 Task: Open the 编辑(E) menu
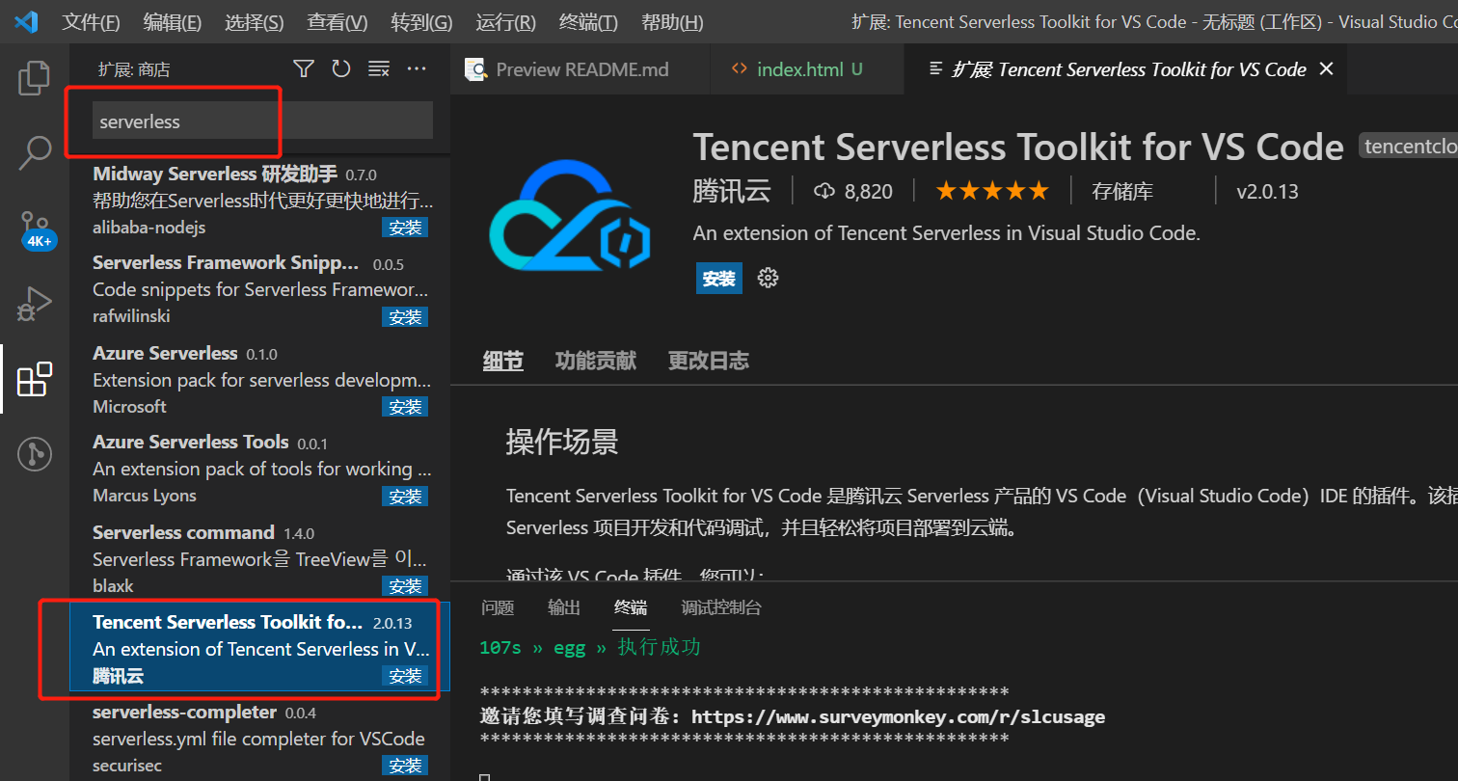coord(173,22)
